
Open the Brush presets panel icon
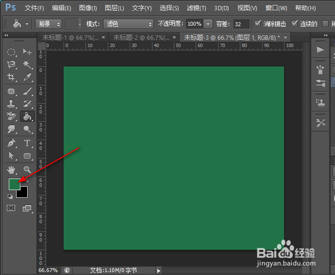[320, 70]
